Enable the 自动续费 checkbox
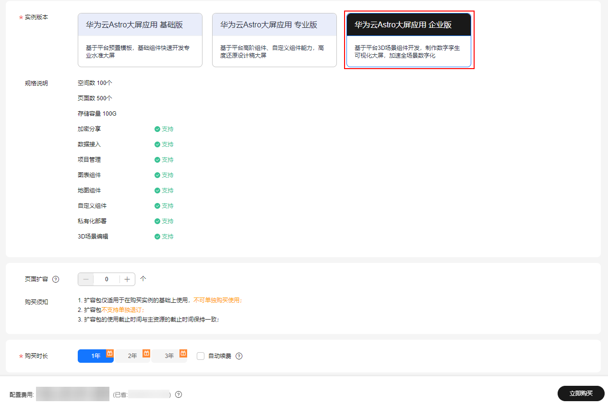Screen dimensions: 608x405 [x=201, y=356]
